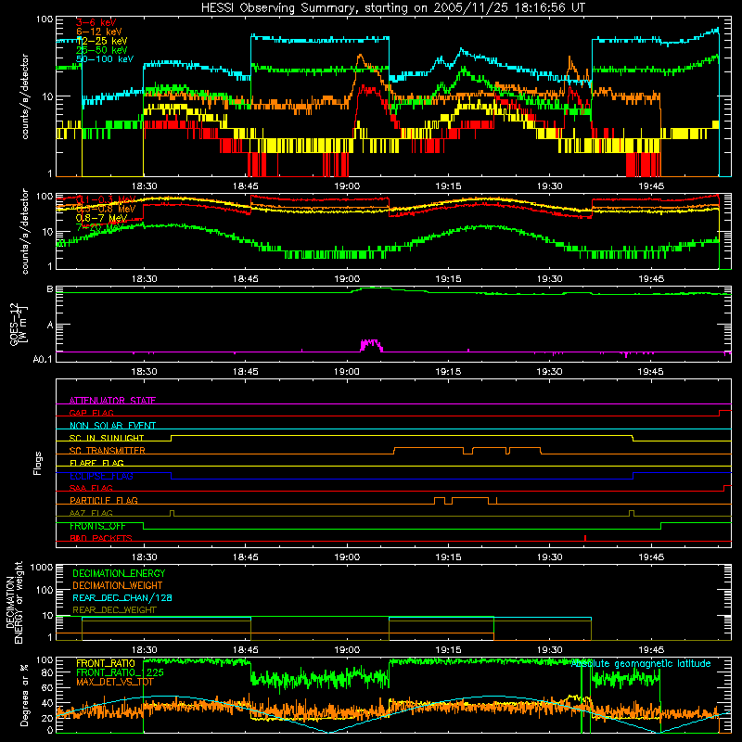
Task: Click the GAP_FLAG step rise at far right
Action: pos(720,413)
